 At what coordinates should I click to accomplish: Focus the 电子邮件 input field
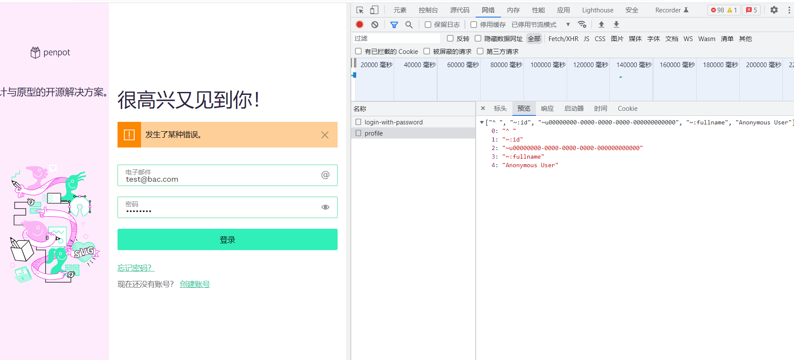227,175
